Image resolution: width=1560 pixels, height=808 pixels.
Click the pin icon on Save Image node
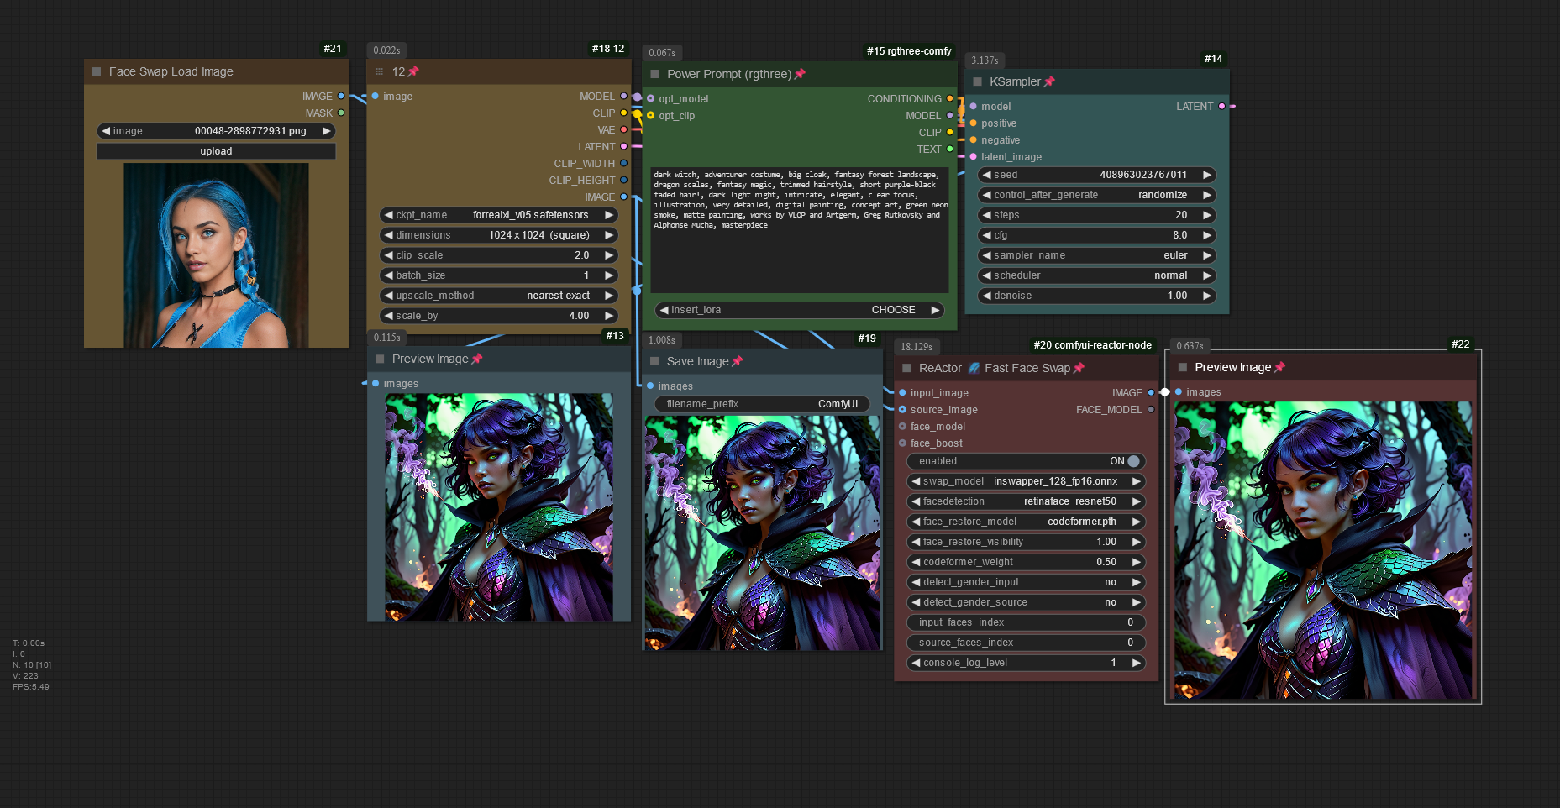[x=738, y=361]
